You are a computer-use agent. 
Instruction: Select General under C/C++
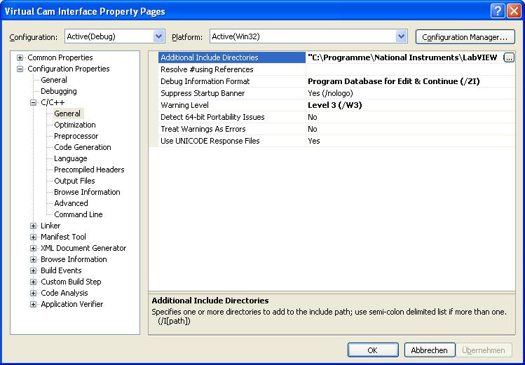(x=67, y=113)
